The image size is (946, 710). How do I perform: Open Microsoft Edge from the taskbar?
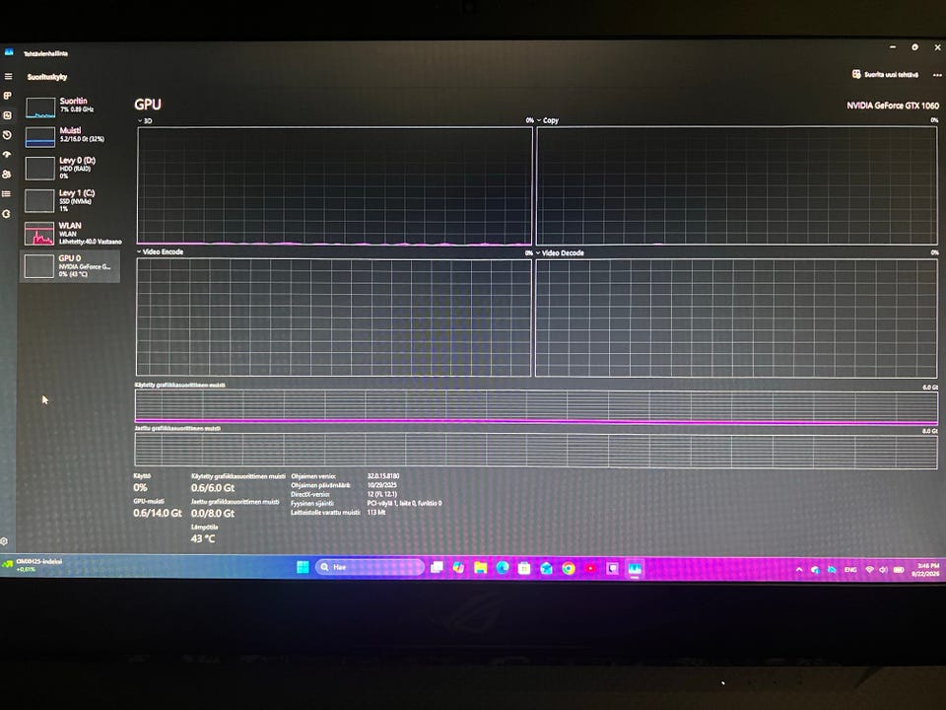click(x=503, y=568)
